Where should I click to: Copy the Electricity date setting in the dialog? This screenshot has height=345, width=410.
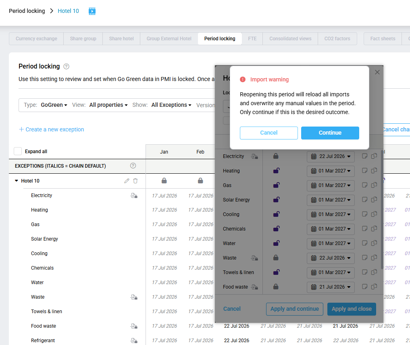tap(374, 156)
